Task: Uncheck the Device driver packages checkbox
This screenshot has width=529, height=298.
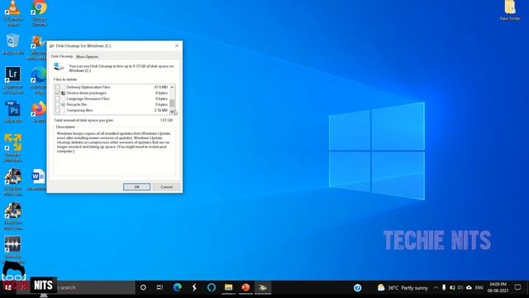Action: tap(58, 93)
